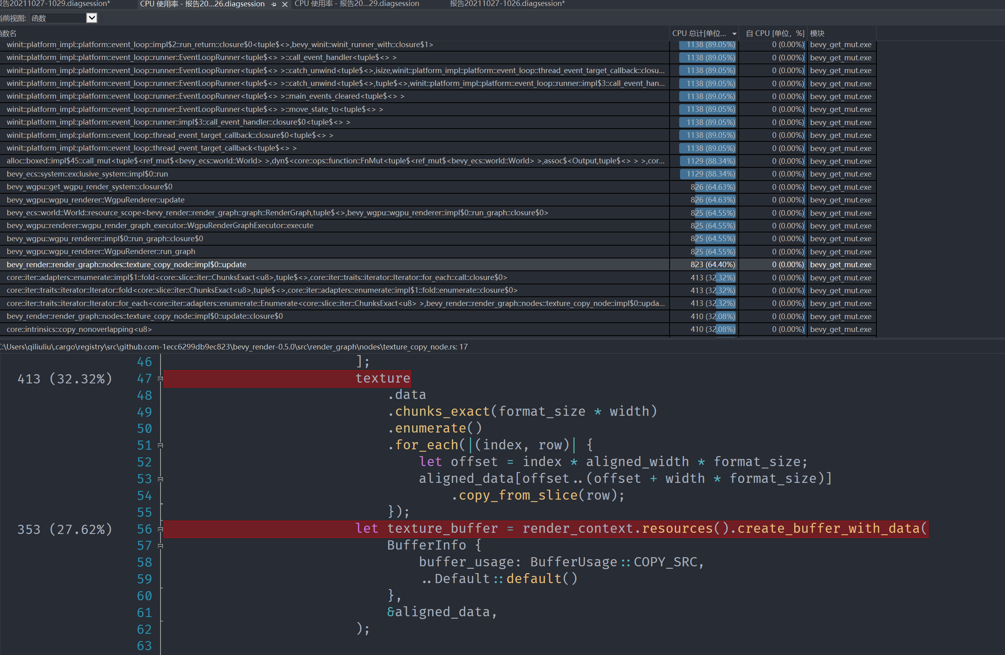1005x655 pixels.
Task: Sort by the 自 CPU column header
Action: [773, 33]
